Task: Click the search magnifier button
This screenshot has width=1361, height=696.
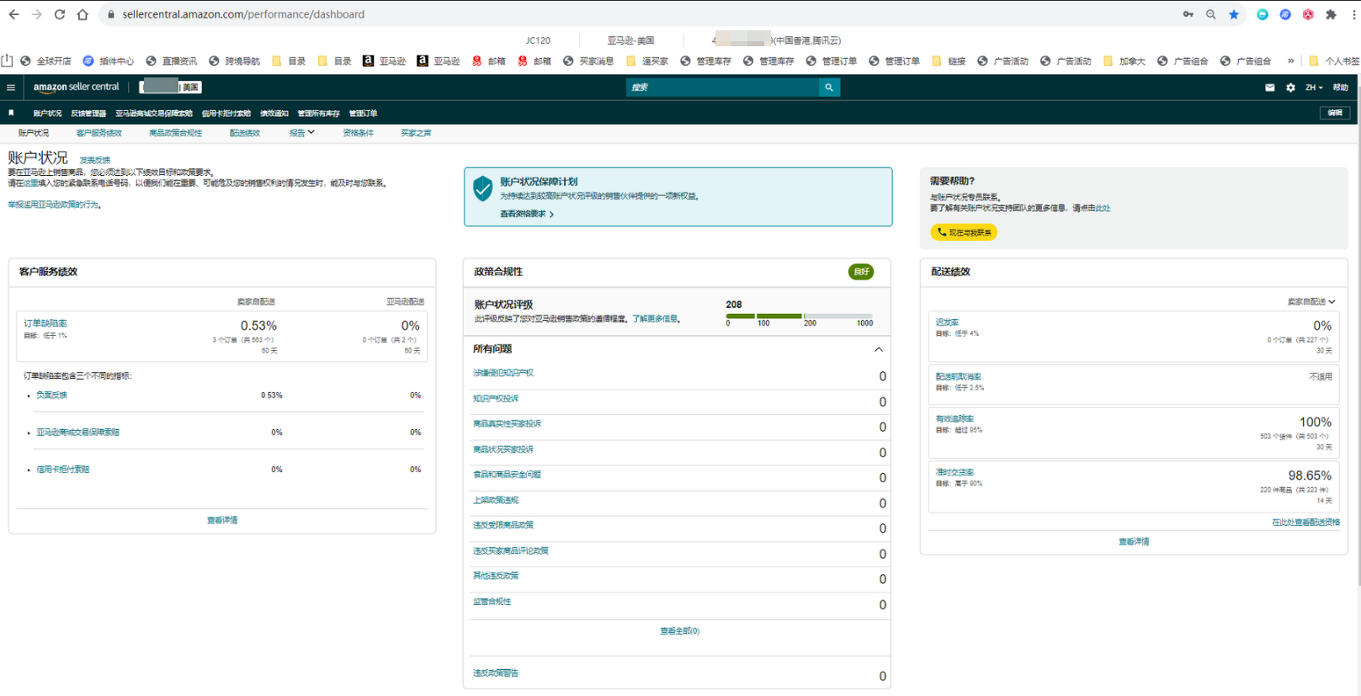Action: (x=829, y=88)
